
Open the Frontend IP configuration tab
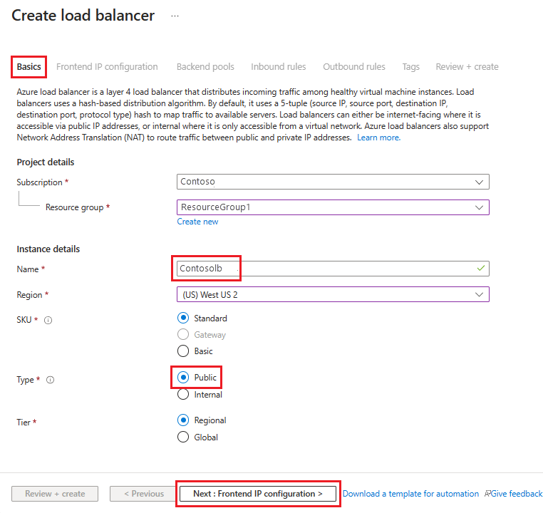pos(107,66)
